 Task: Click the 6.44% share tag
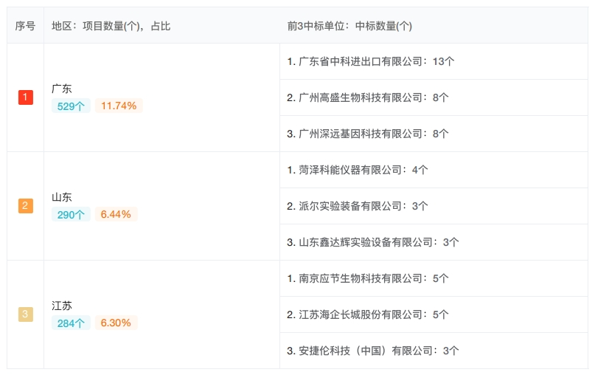click(116, 214)
